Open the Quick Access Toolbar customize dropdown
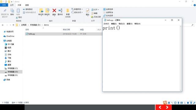This screenshot has height=110, width=196. tap(12, 2)
